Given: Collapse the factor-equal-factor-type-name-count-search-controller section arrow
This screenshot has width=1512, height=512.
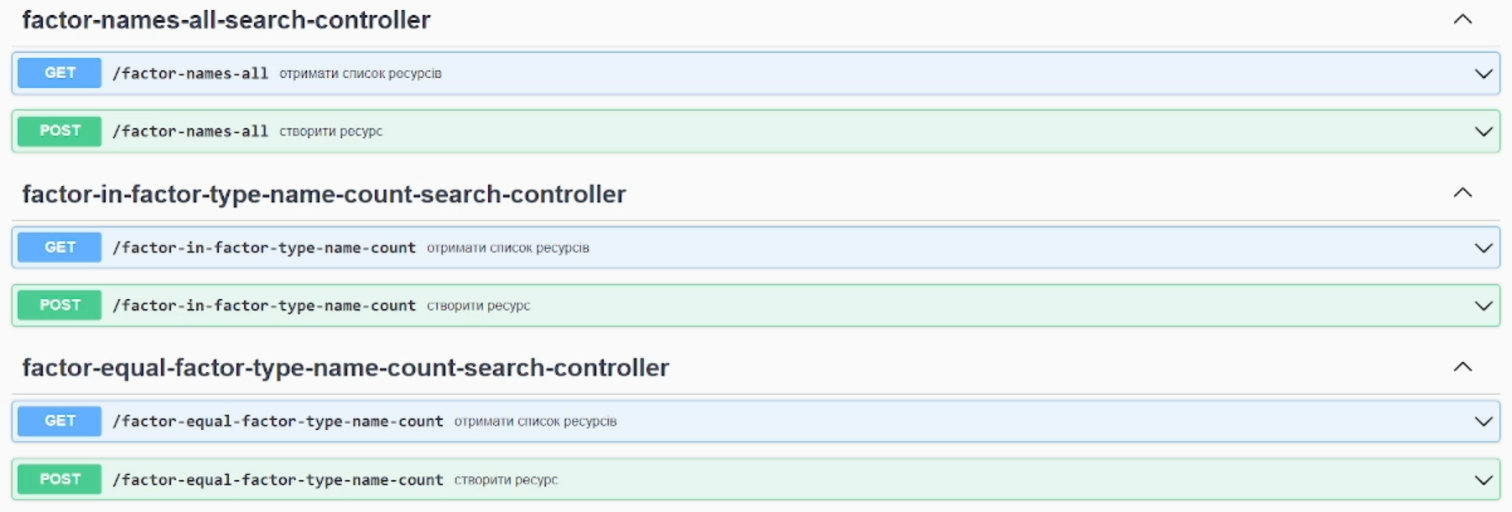Looking at the screenshot, I should pyautogui.click(x=1463, y=367).
